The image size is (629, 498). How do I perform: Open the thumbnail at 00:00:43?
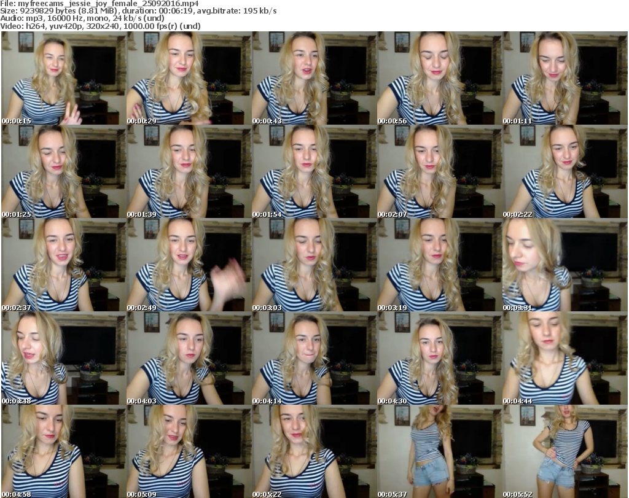314,78
